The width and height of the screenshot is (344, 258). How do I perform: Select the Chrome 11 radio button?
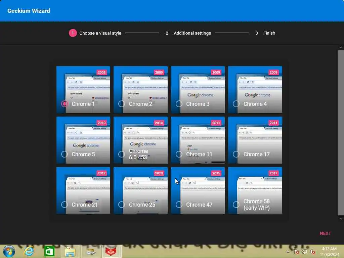[x=179, y=154]
